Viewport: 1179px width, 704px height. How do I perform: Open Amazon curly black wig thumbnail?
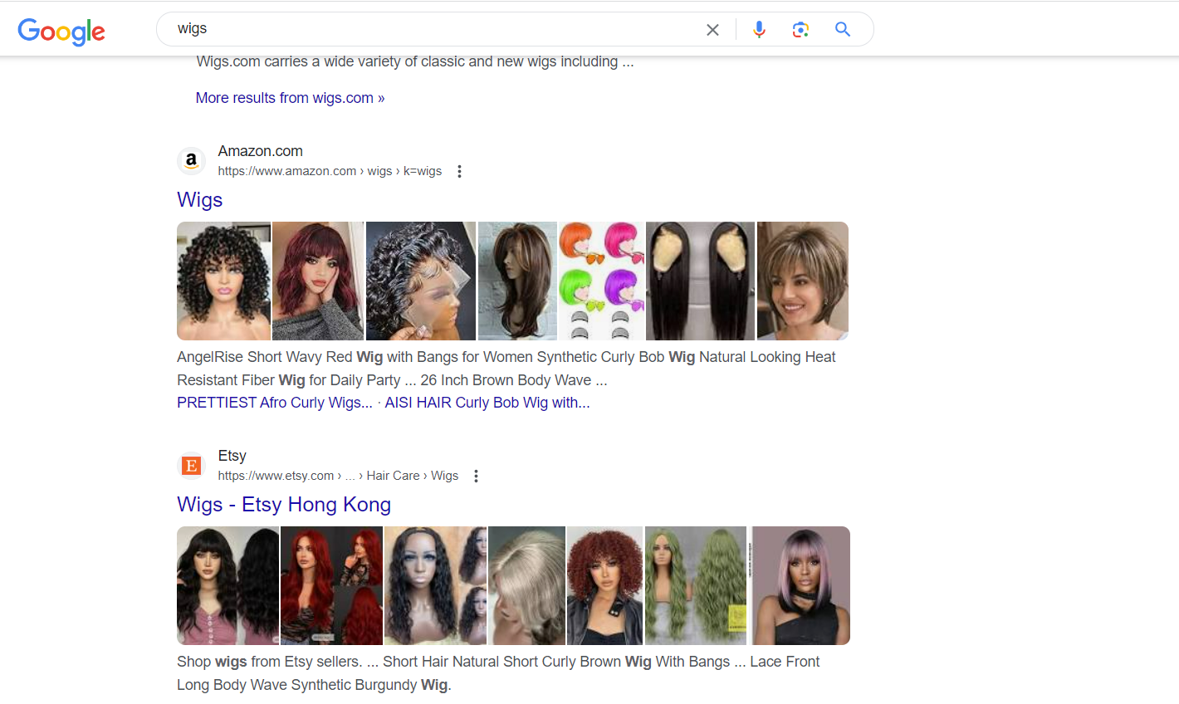tap(223, 281)
